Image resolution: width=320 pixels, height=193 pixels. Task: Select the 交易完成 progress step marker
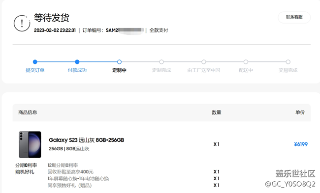point(288,62)
